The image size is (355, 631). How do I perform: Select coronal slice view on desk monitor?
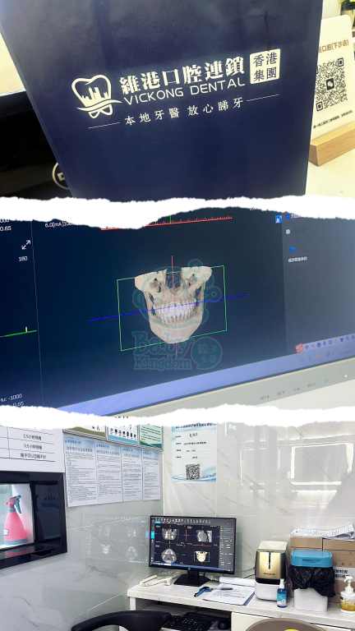[x=170, y=534]
